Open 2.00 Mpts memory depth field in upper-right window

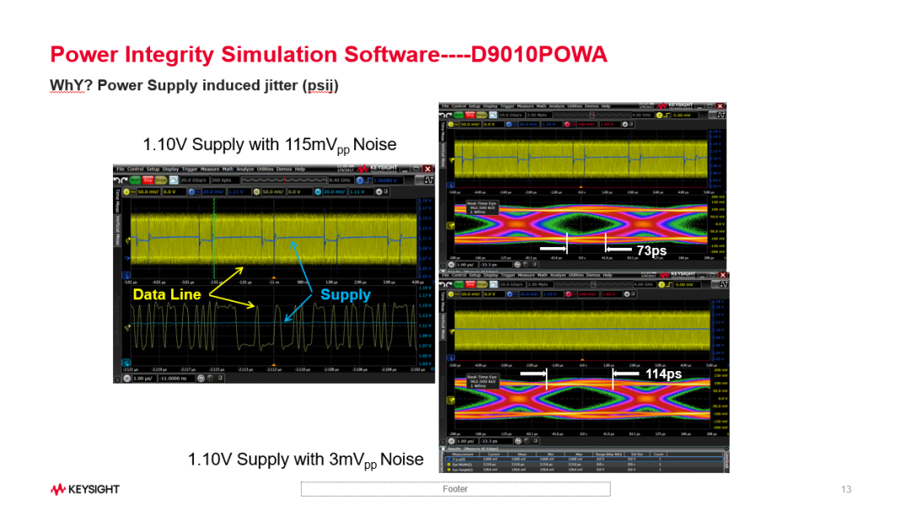[539, 115]
